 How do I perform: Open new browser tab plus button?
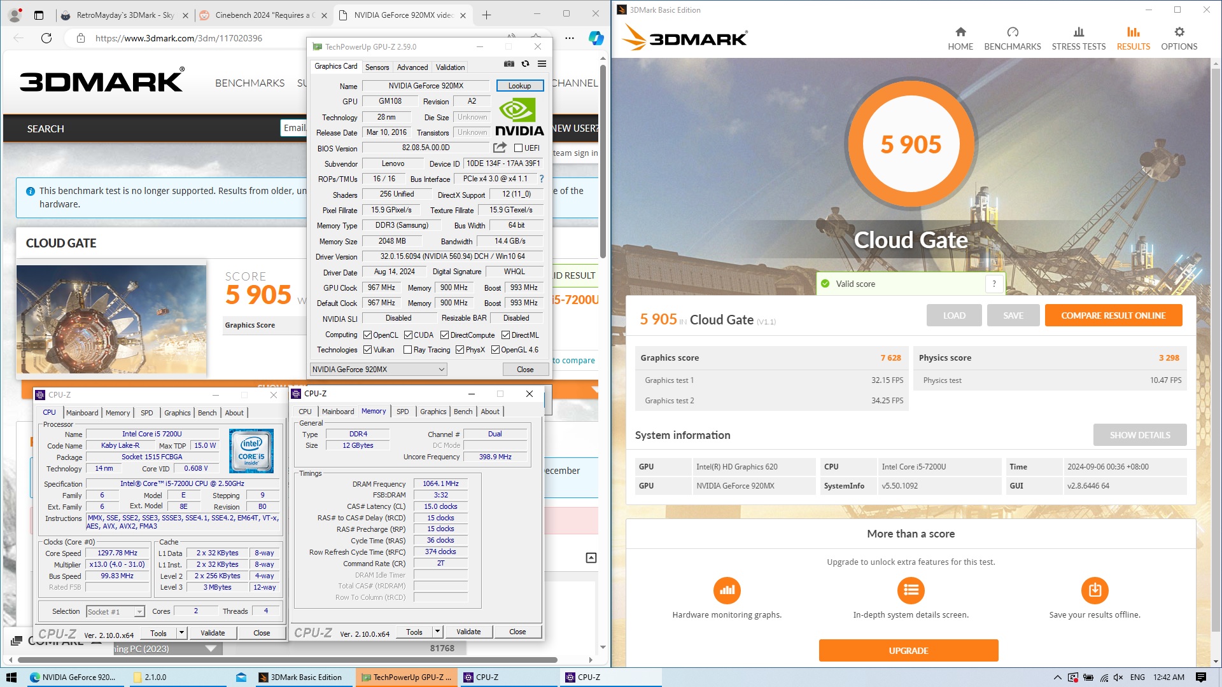tap(487, 15)
